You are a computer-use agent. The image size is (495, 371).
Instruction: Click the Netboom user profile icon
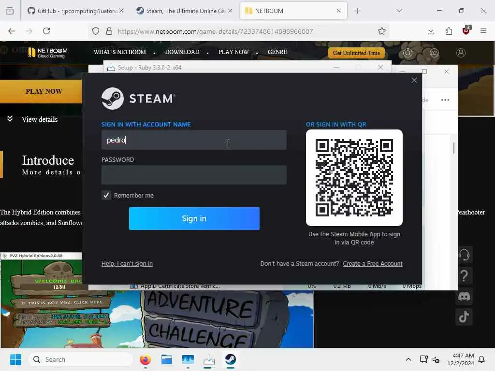tap(461, 53)
